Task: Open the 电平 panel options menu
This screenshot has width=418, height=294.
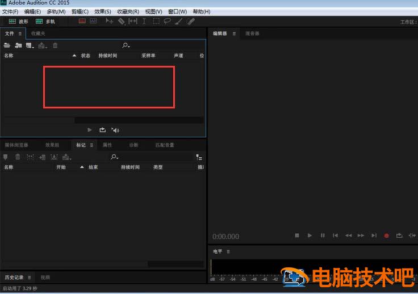Action: click(x=228, y=251)
